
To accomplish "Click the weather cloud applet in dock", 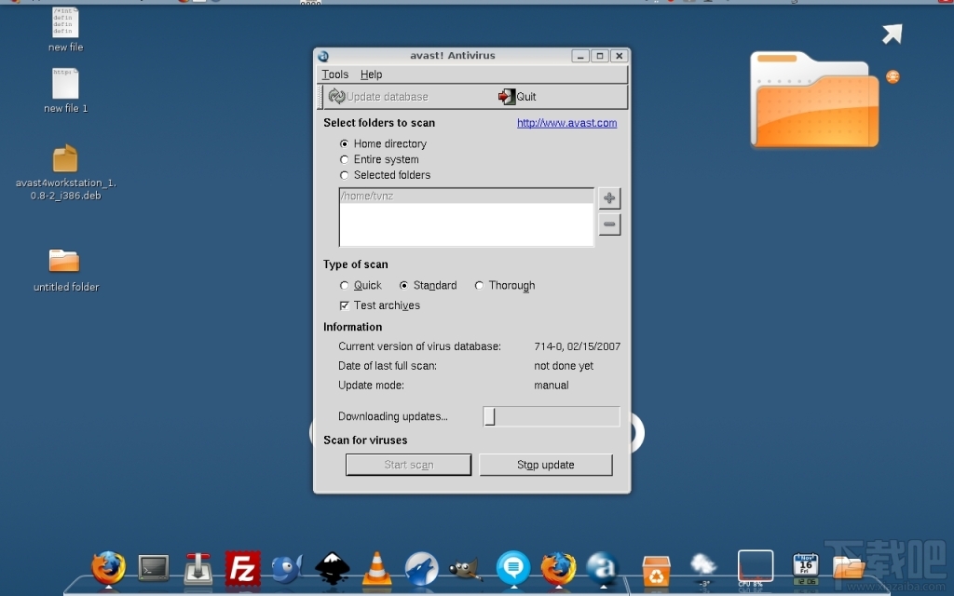I will (704, 567).
